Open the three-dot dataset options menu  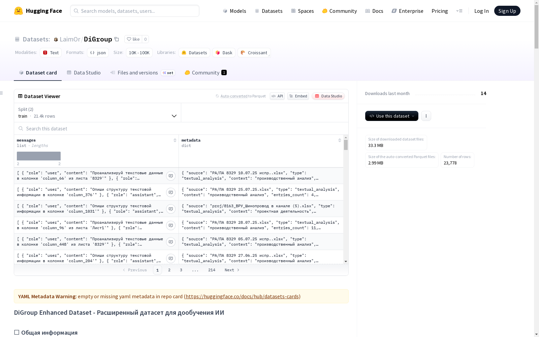click(x=426, y=116)
